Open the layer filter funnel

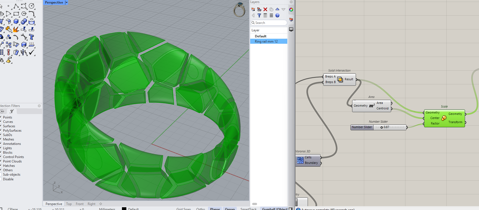259,15
